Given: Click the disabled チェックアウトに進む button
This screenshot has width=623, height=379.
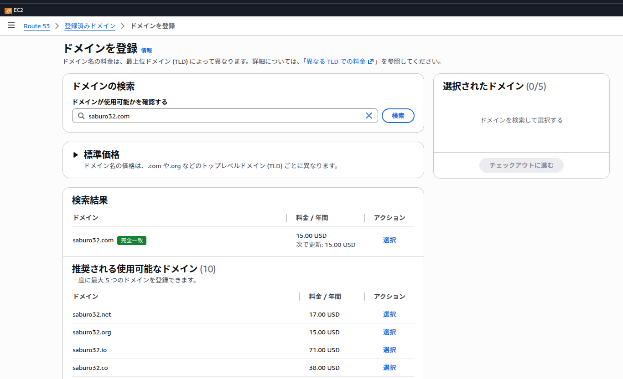Looking at the screenshot, I should pyautogui.click(x=521, y=165).
